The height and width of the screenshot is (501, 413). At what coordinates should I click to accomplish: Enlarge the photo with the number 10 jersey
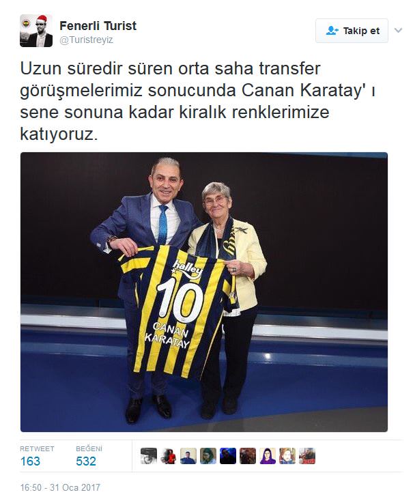click(x=204, y=292)
